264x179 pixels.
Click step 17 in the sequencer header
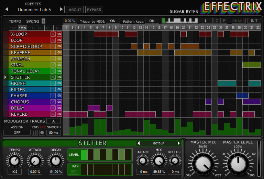point(165,28)
